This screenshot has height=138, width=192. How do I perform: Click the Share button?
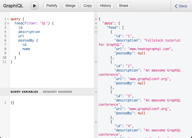point(124,6)
